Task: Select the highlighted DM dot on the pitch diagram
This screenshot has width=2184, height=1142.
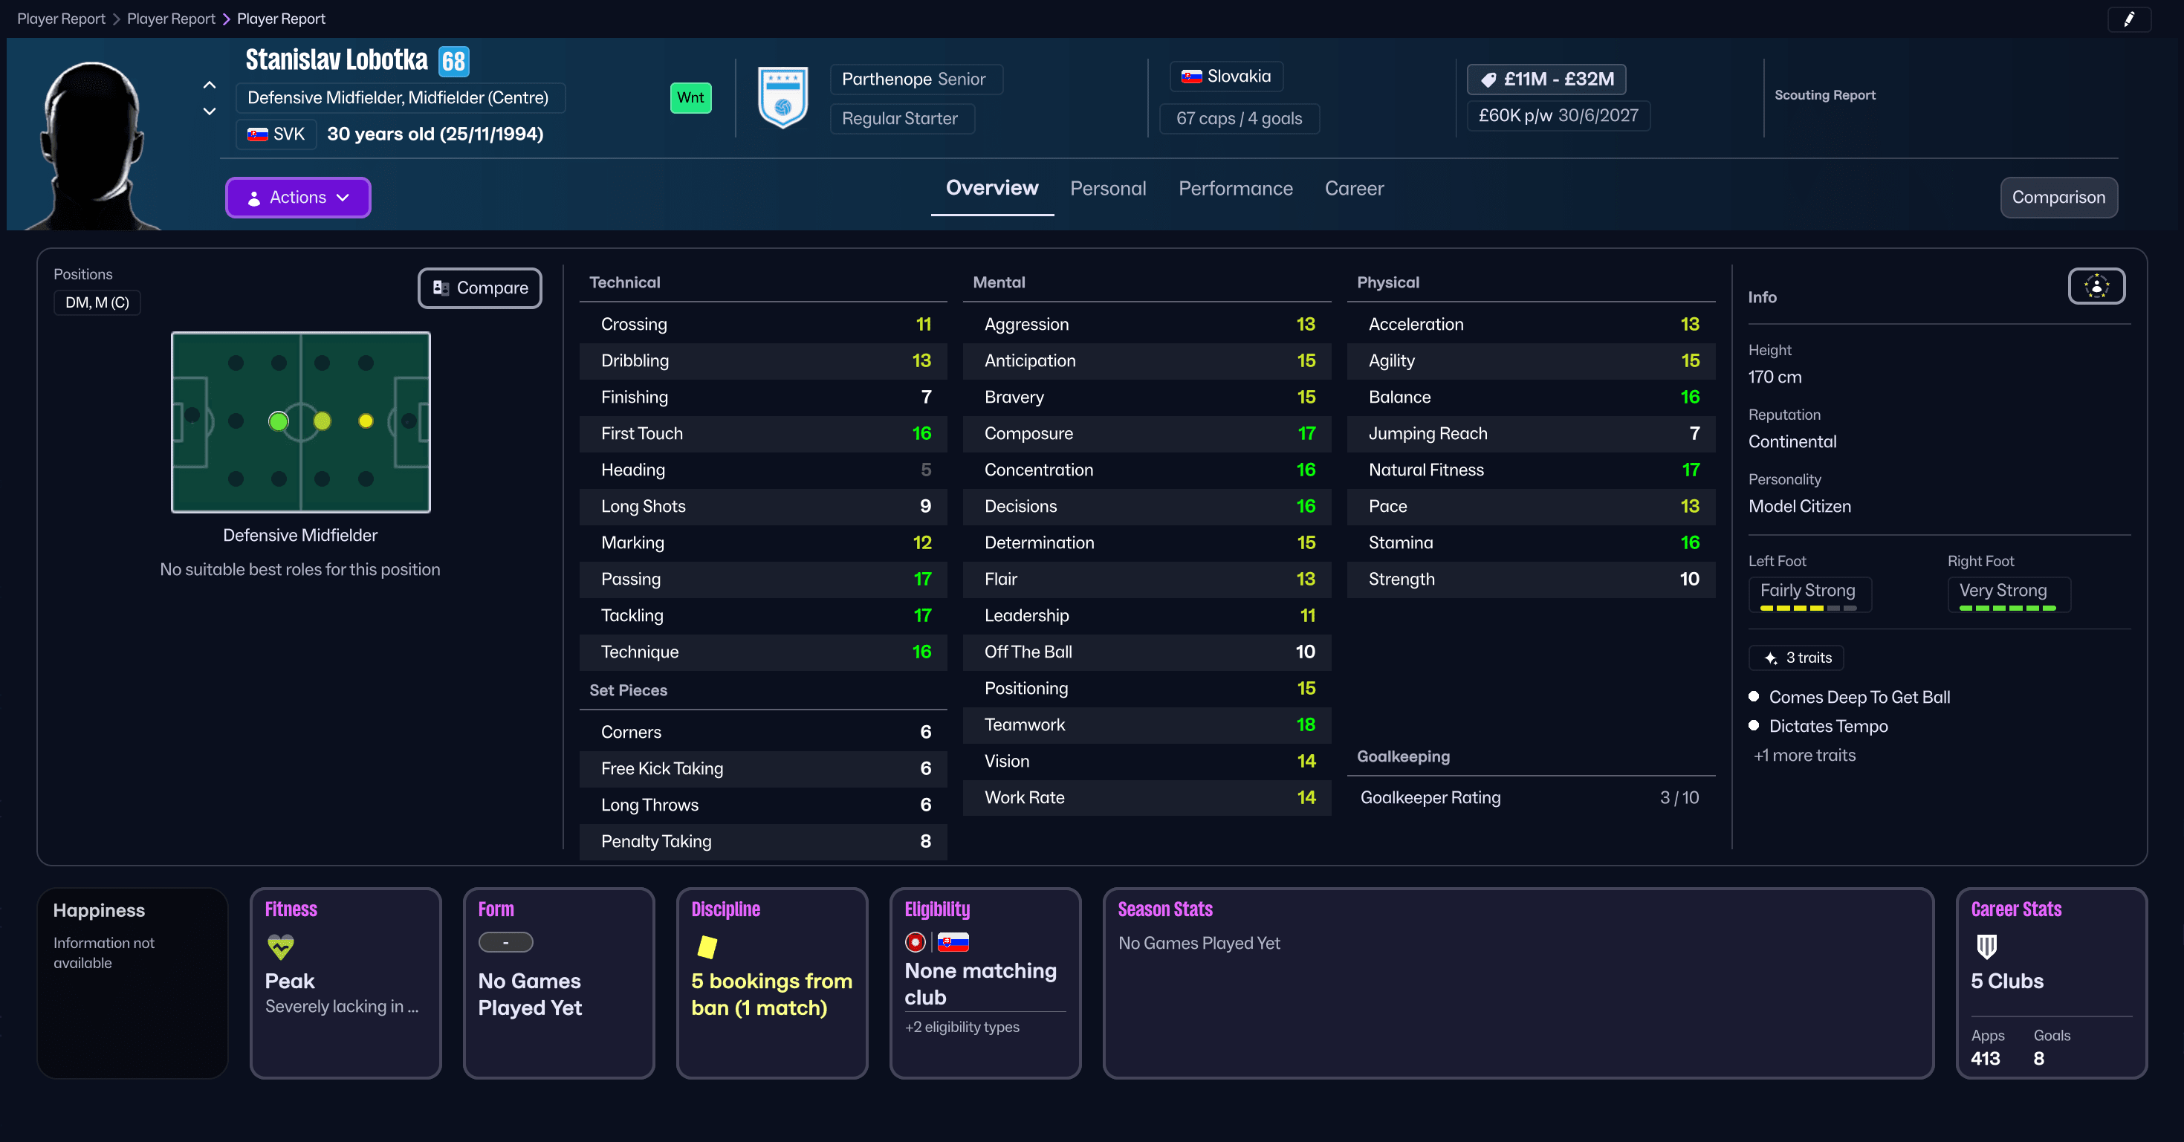Action: pos(278,421)
